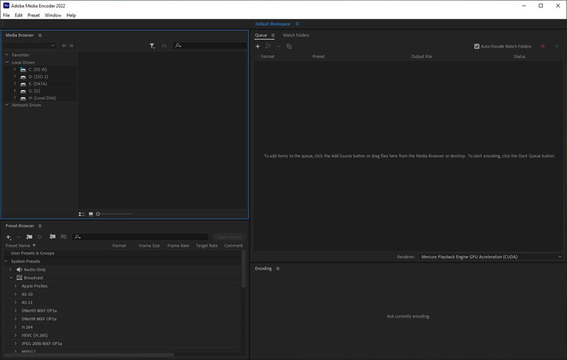This screenshot has height=360, width=567.
Task: Click the Preset Settings icon in Preset Browser
Action: (40, 237)
